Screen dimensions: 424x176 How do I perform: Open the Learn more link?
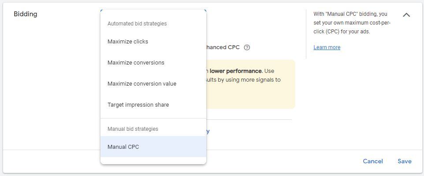(x=327, y=47)
